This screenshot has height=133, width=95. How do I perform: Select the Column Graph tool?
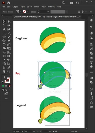(x=9, y=64)
